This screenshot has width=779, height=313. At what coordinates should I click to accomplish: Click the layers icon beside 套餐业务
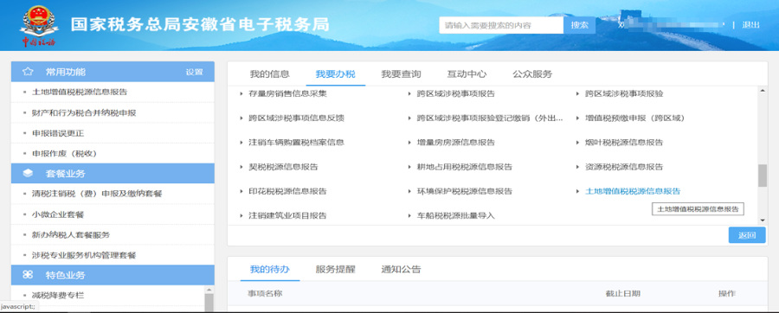coord(28,174)
